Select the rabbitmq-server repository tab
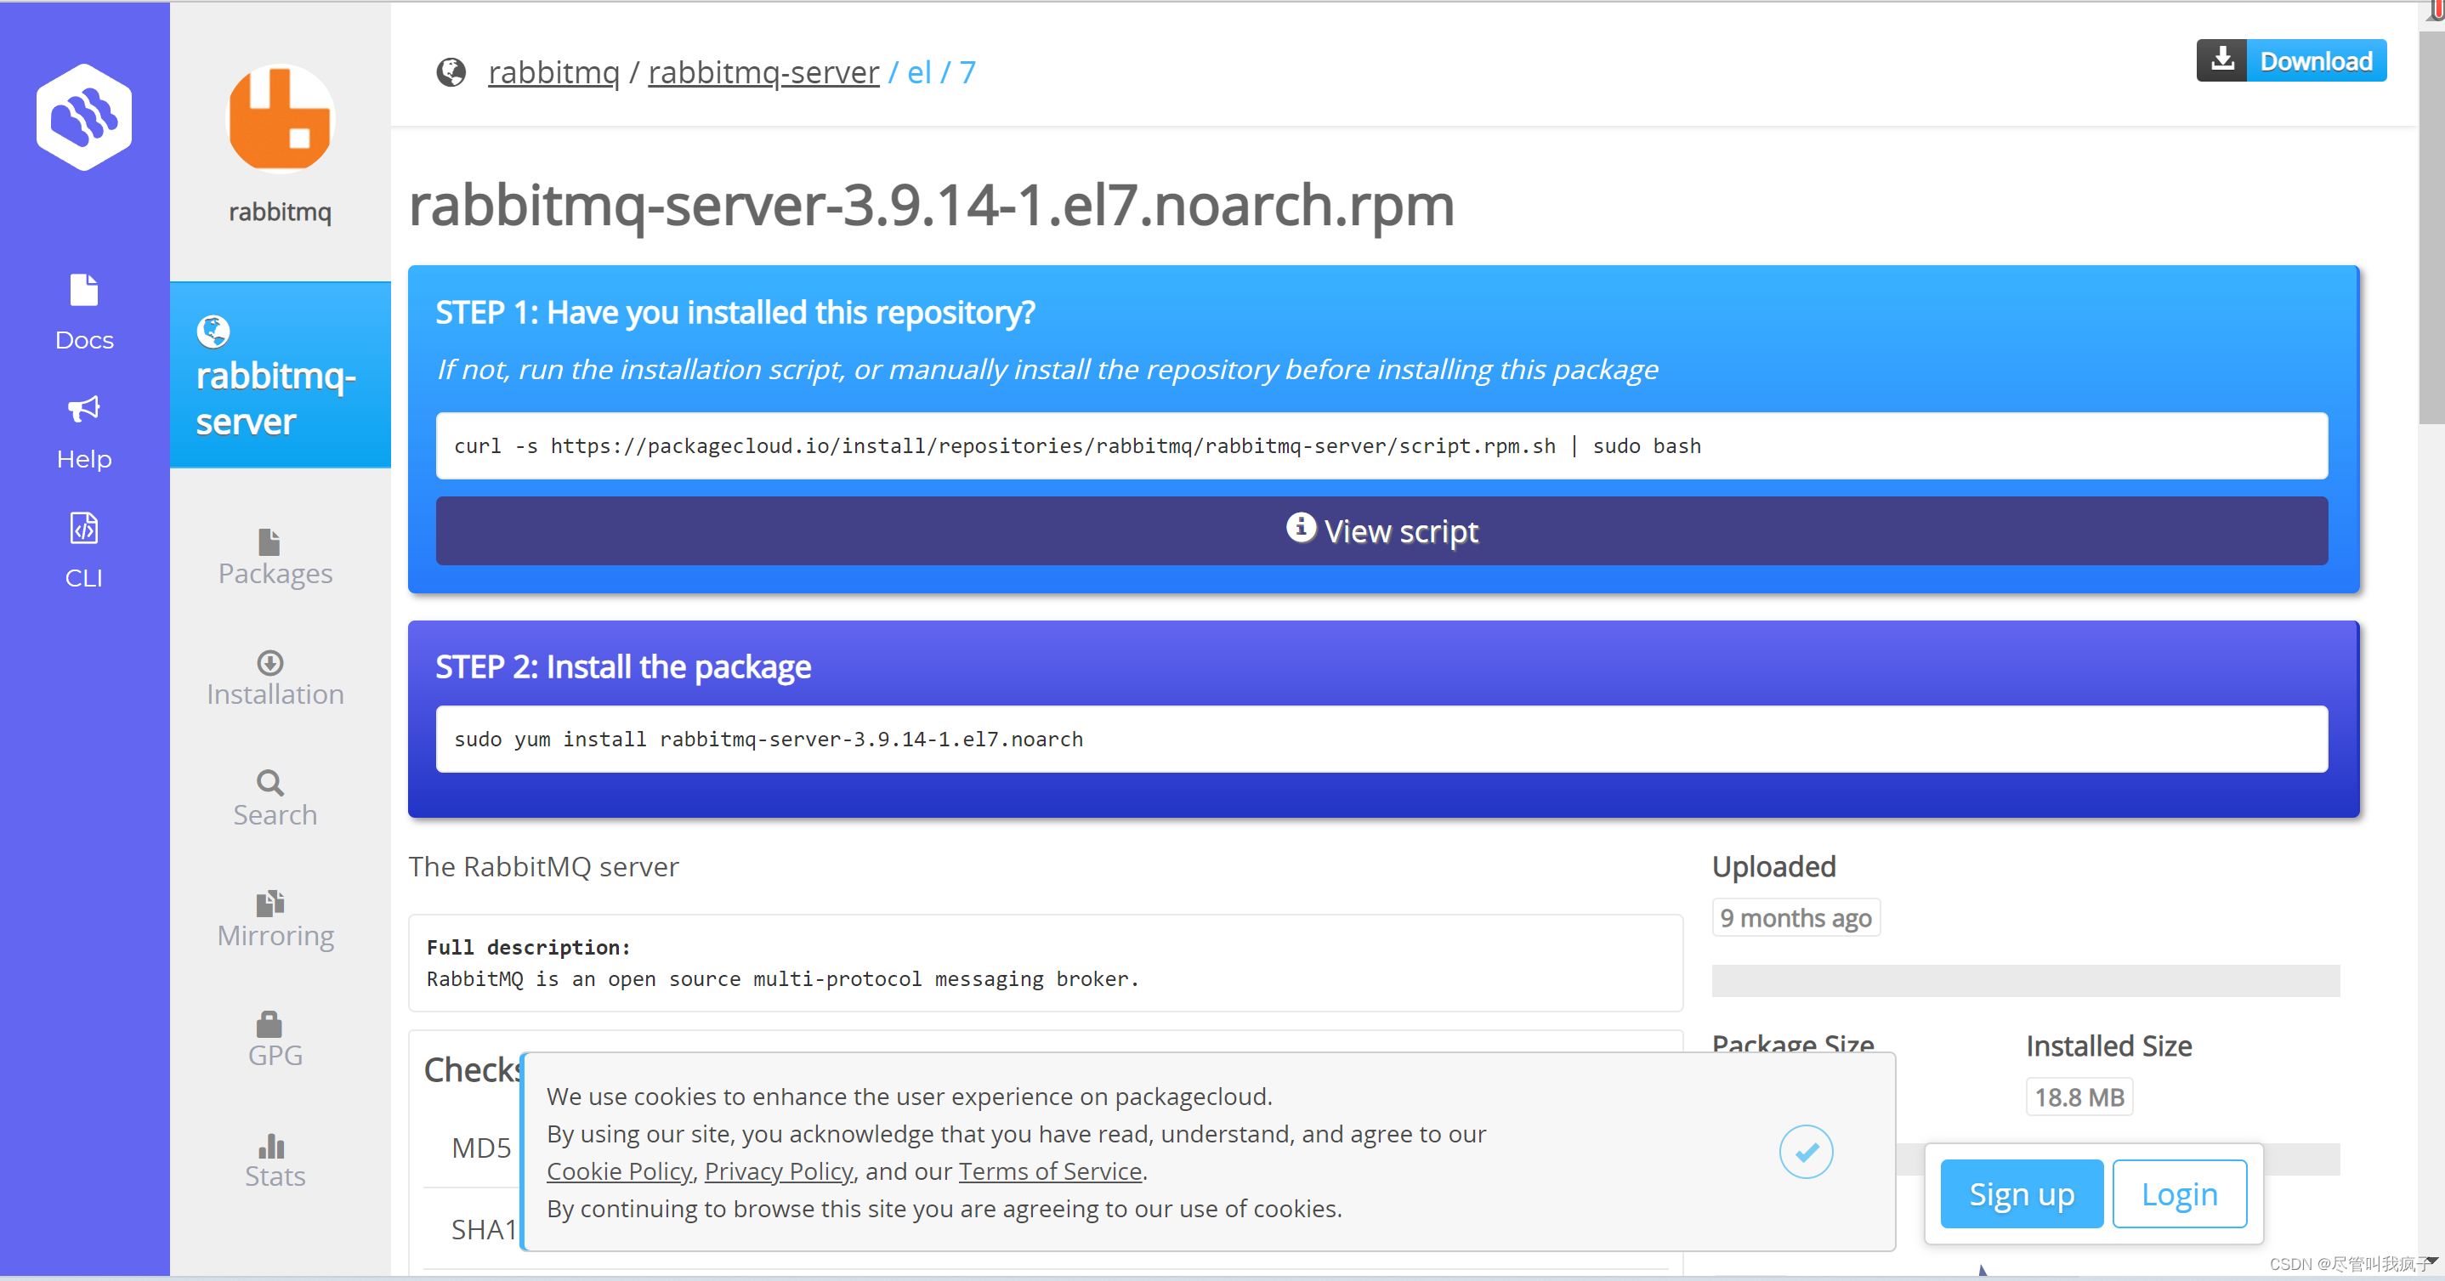Screen dimensions: 2445x1281 (280, 375)
